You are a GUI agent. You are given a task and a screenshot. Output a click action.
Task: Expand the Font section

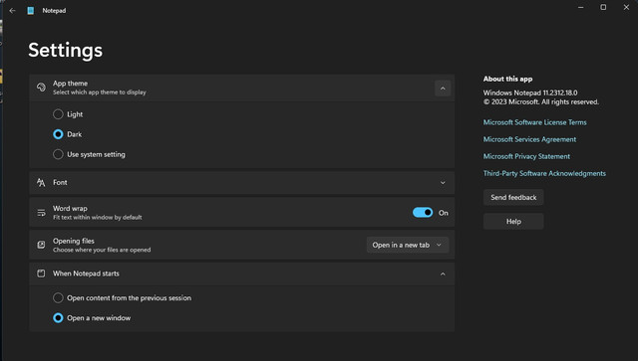(443, 183)
